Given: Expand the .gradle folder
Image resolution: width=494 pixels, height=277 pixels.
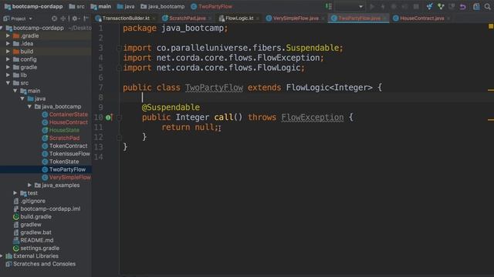Looking at the screenshot, I should click(8, 36).
